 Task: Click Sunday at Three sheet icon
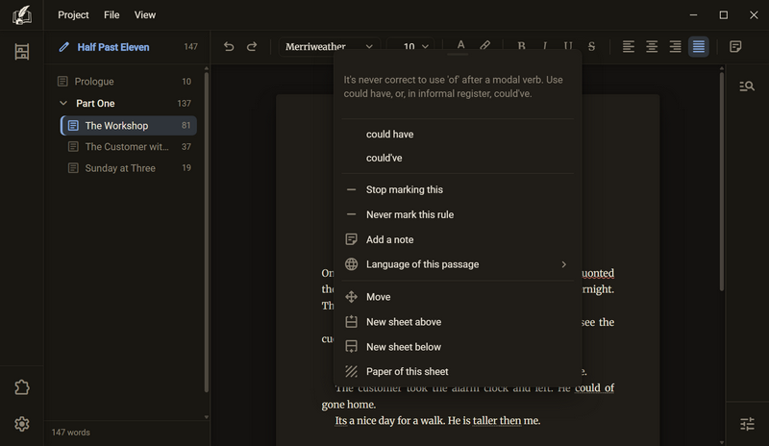tap(73, 168)
